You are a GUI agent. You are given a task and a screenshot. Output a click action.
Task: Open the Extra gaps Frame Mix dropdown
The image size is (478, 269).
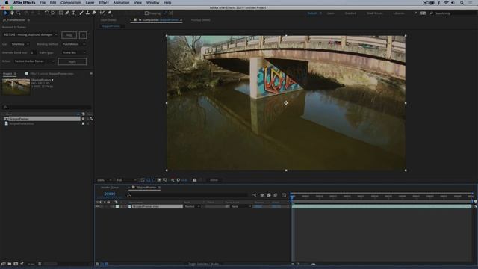73,53
